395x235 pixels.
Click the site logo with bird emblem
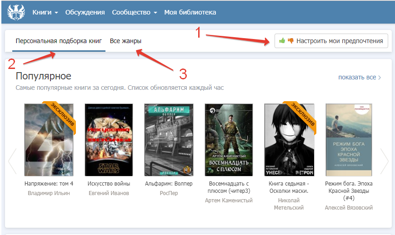[x=16, y=12]
